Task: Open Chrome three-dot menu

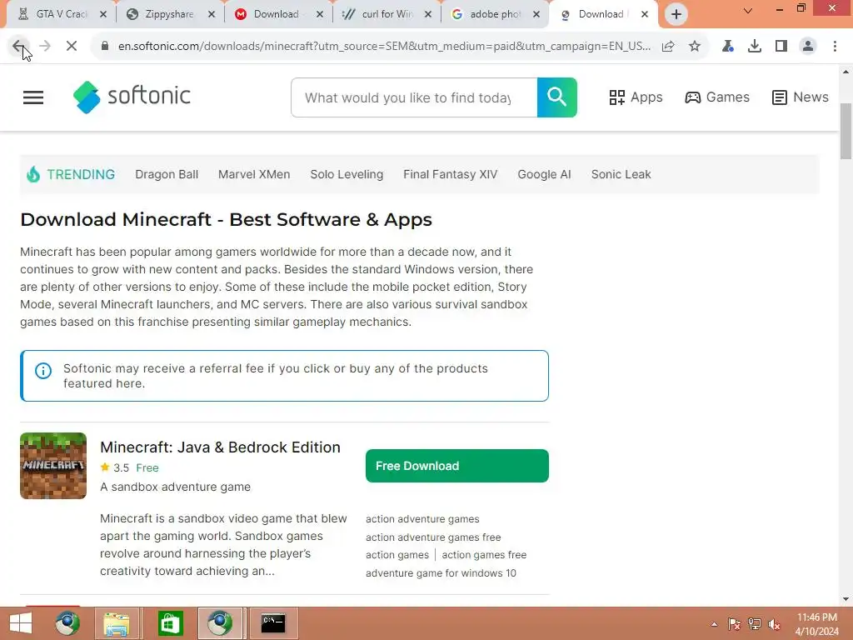Action: 835,47
